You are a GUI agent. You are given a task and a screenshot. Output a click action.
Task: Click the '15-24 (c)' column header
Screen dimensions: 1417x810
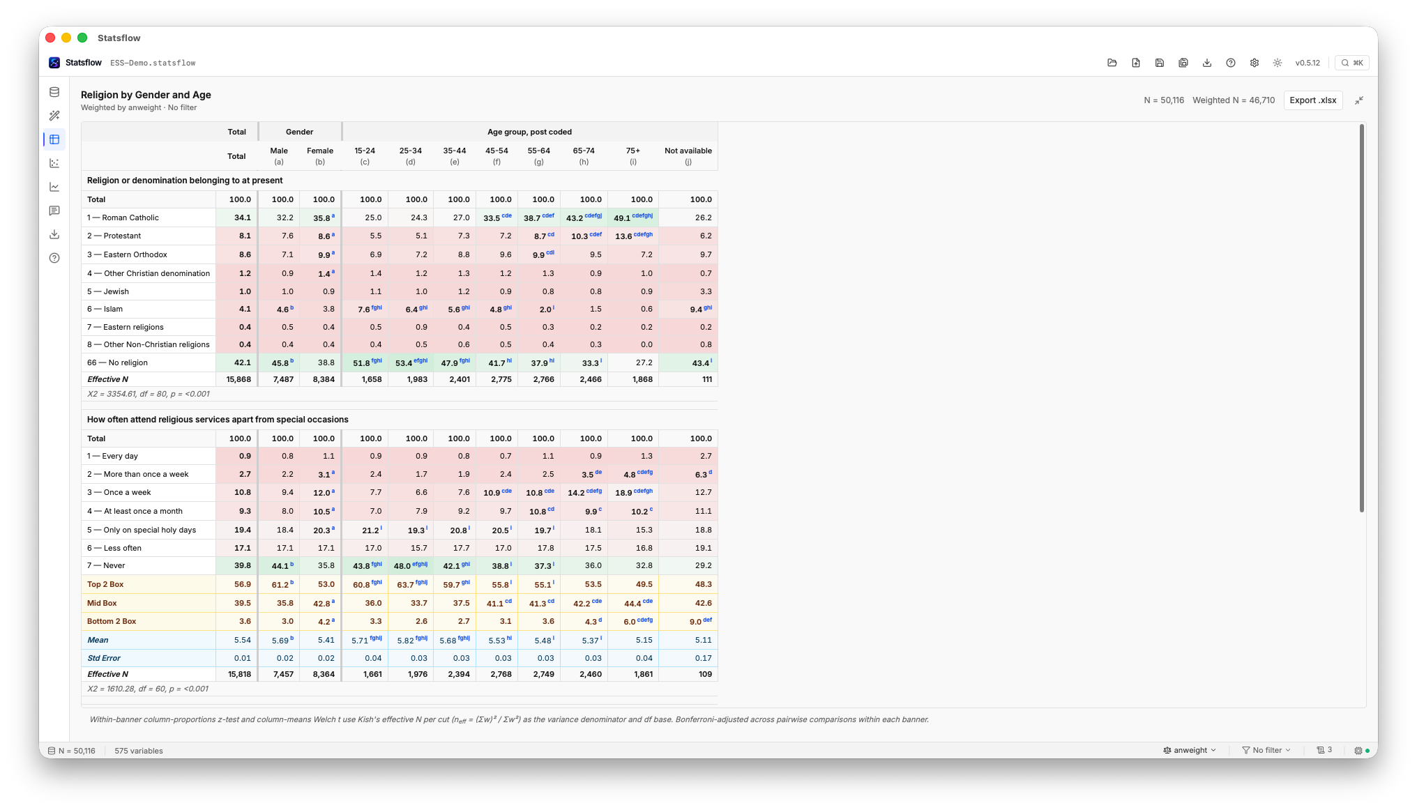click(x=365, y=156)
